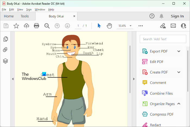Image resolution: width=190 pixels, height=127 pixels.
Task: Click the Sign In button
Action: pyautogui.click(x=177, y=16)
